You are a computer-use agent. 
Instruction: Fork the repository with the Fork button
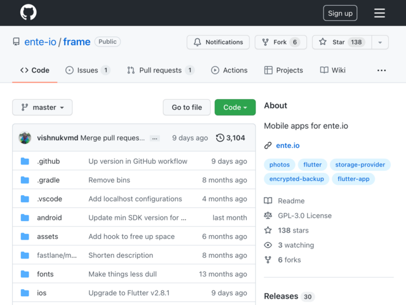pyautogui.click(x=280, y=42)
